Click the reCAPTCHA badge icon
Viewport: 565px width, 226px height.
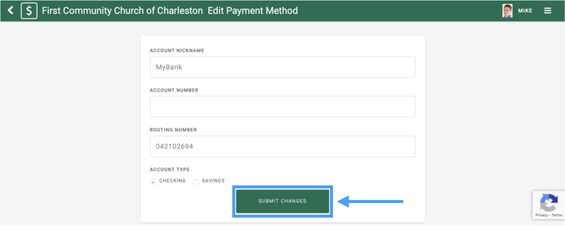click(549, 202)
